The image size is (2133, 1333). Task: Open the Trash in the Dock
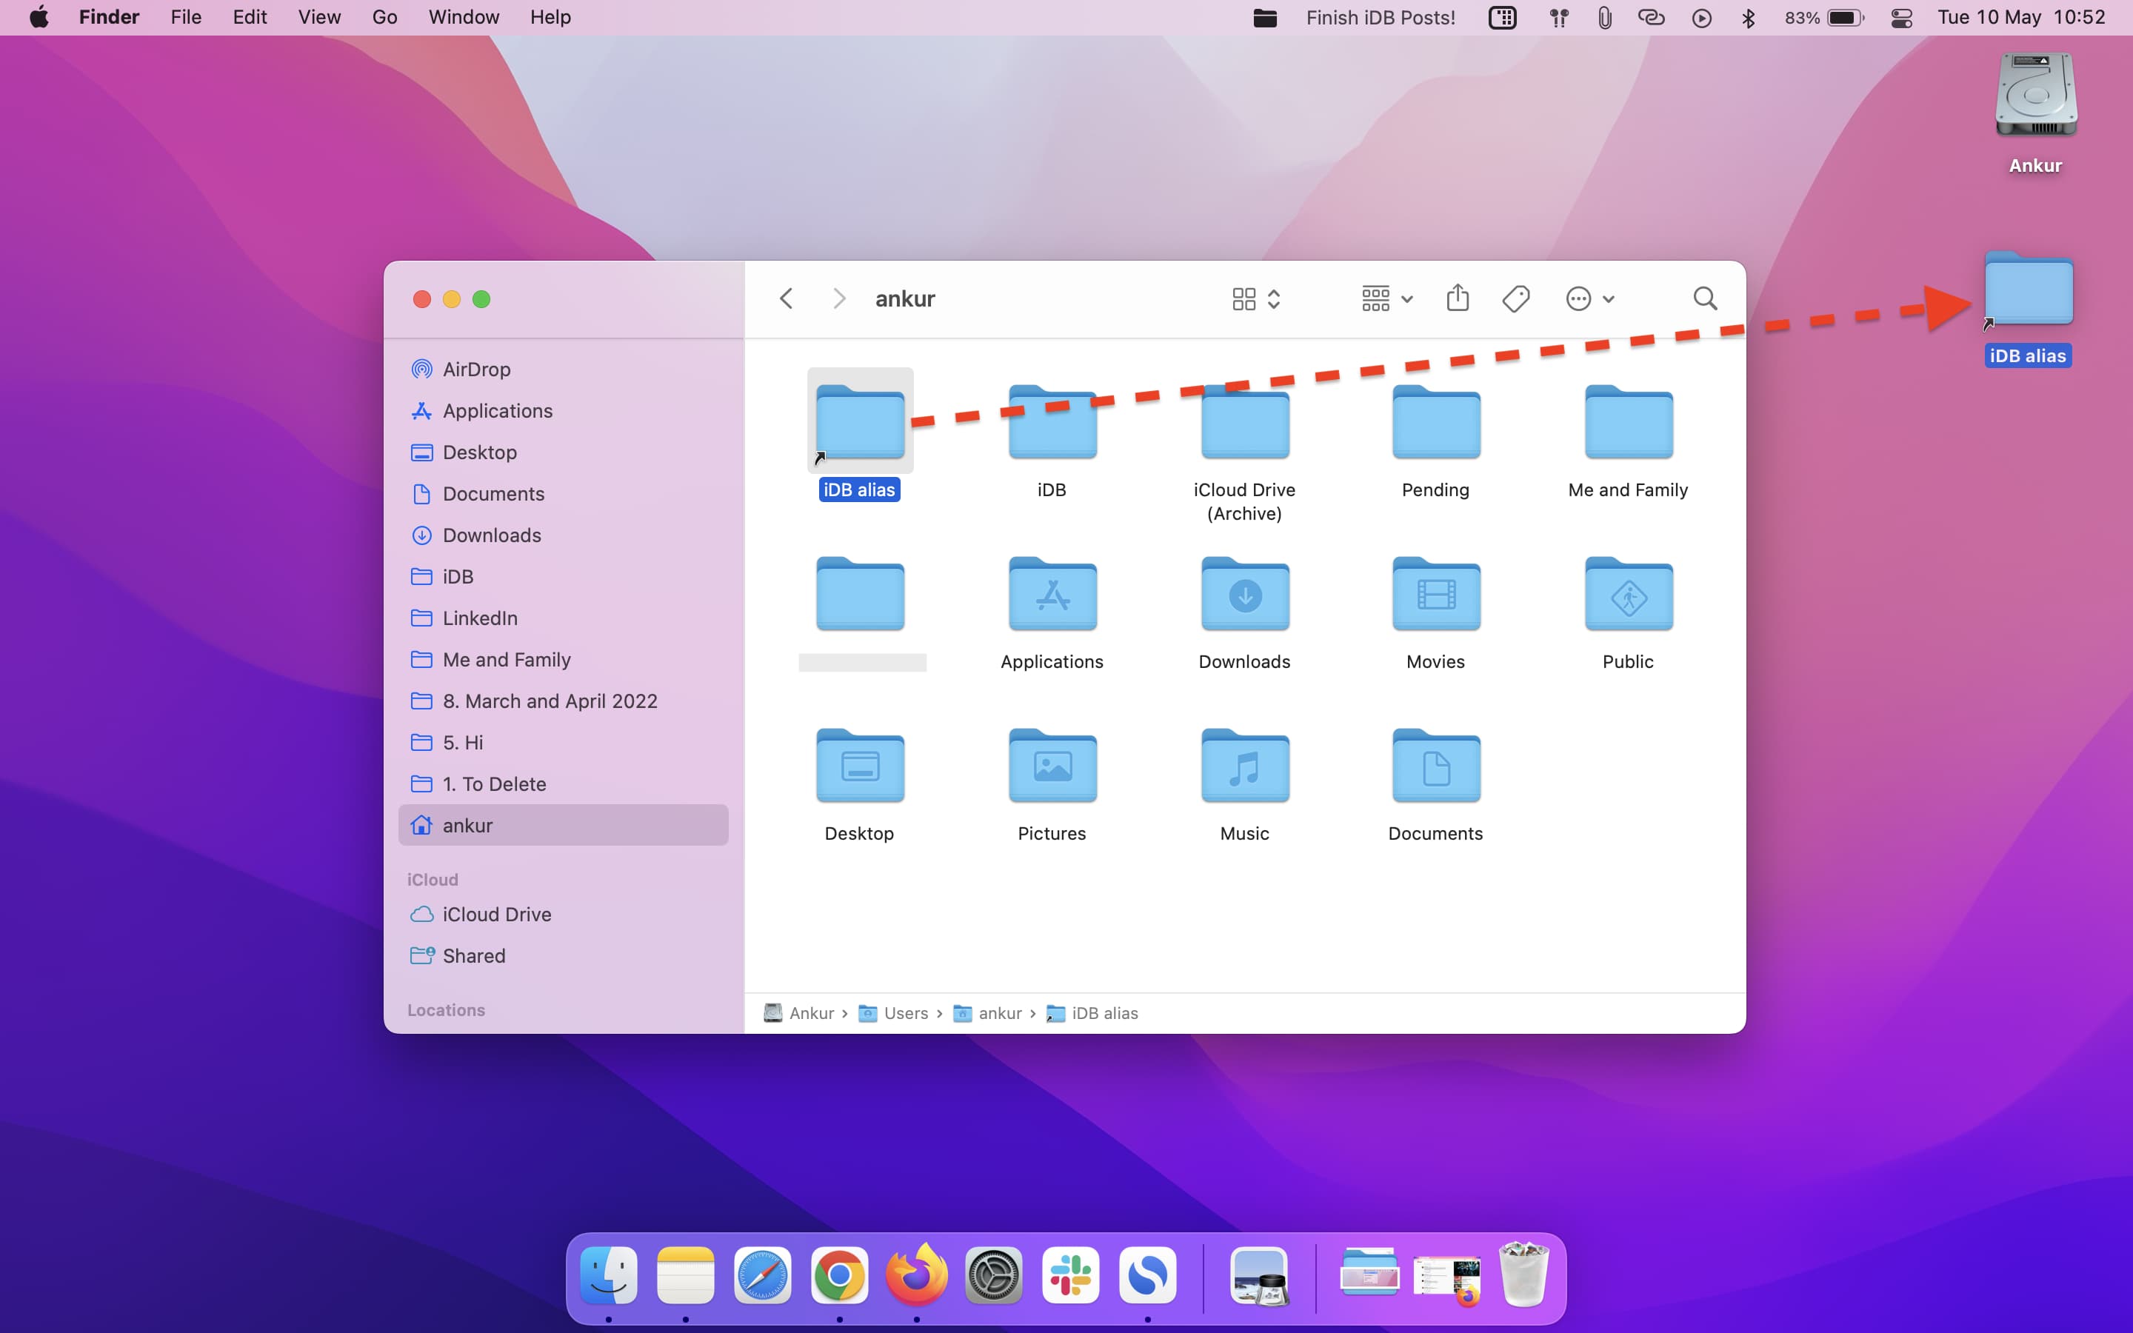pyautogui.click(x=1524, y=1274)
